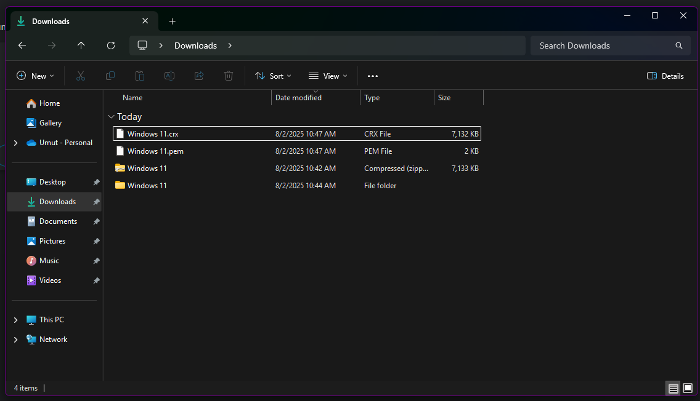Switch to details list view icon in status bar

674,388
